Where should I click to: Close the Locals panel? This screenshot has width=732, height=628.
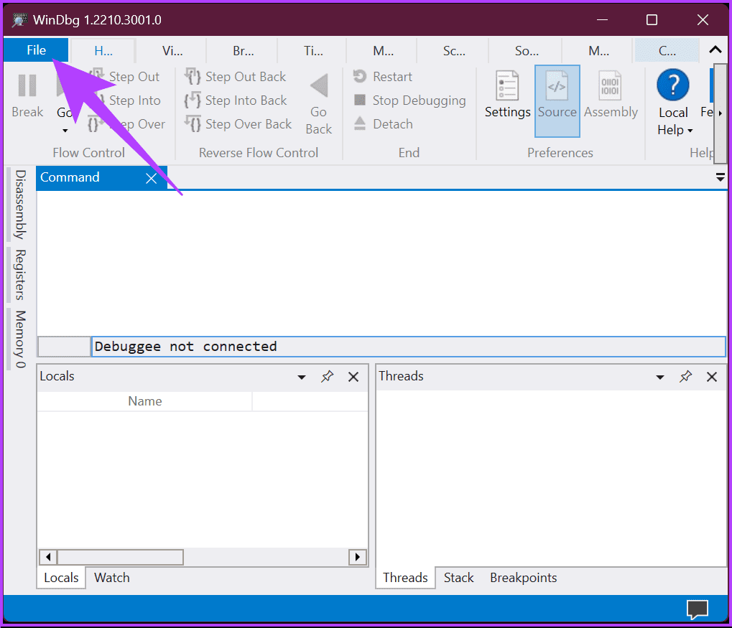[353, 377]
